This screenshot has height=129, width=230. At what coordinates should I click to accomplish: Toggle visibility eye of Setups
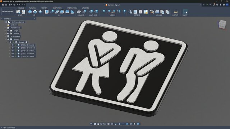[8, 39]
